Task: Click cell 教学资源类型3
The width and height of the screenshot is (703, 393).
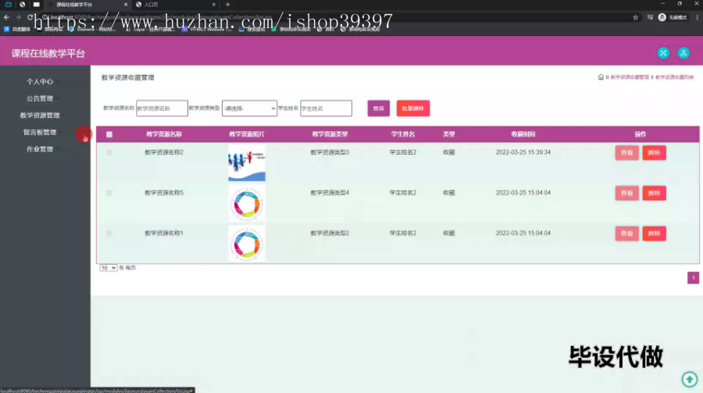Action: click(330, 152)
